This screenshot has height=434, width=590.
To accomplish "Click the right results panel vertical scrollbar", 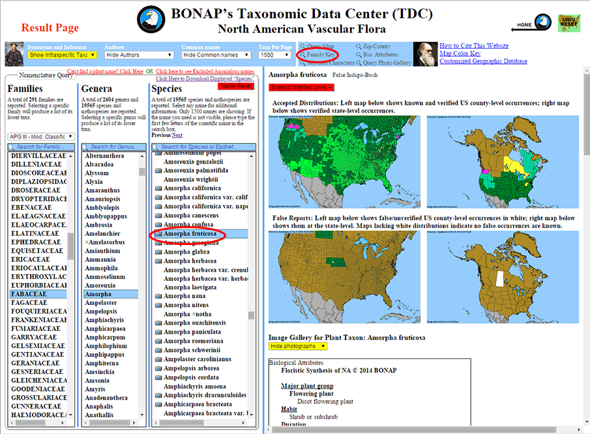I will (587, 114).
